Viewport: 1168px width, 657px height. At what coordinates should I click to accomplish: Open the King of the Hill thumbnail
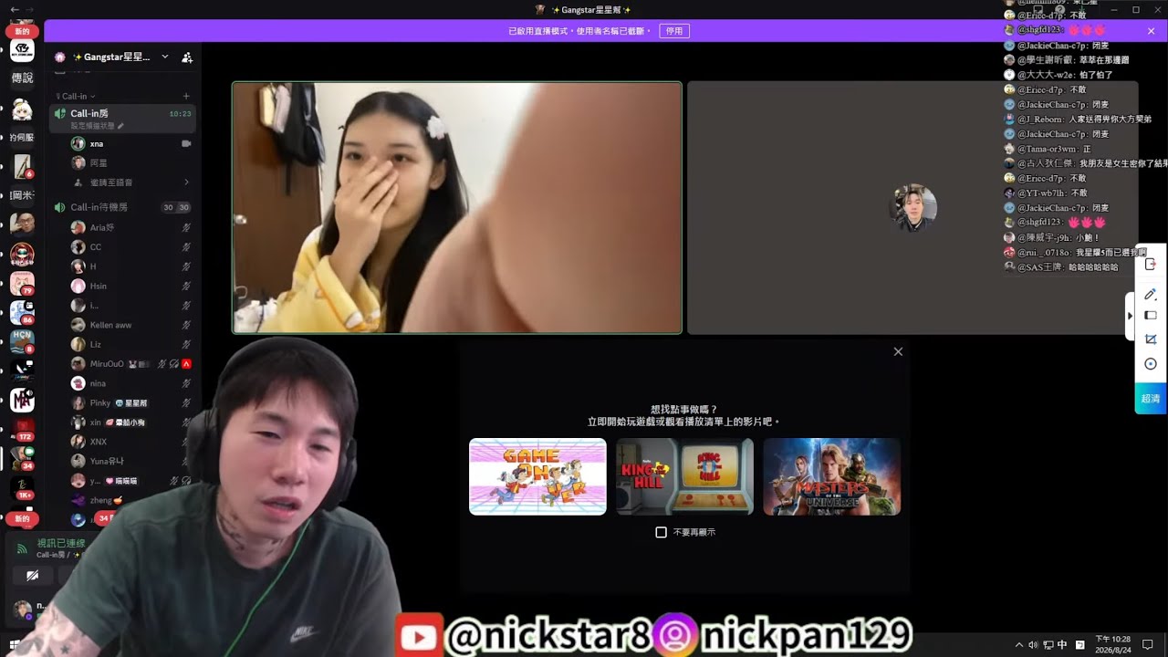[684, 476]
